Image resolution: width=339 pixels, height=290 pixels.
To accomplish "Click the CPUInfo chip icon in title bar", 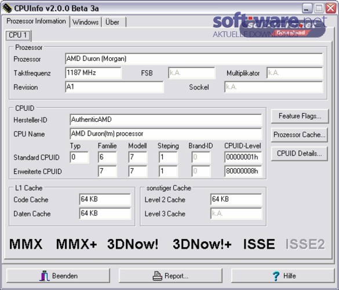I will pos(7,8).
